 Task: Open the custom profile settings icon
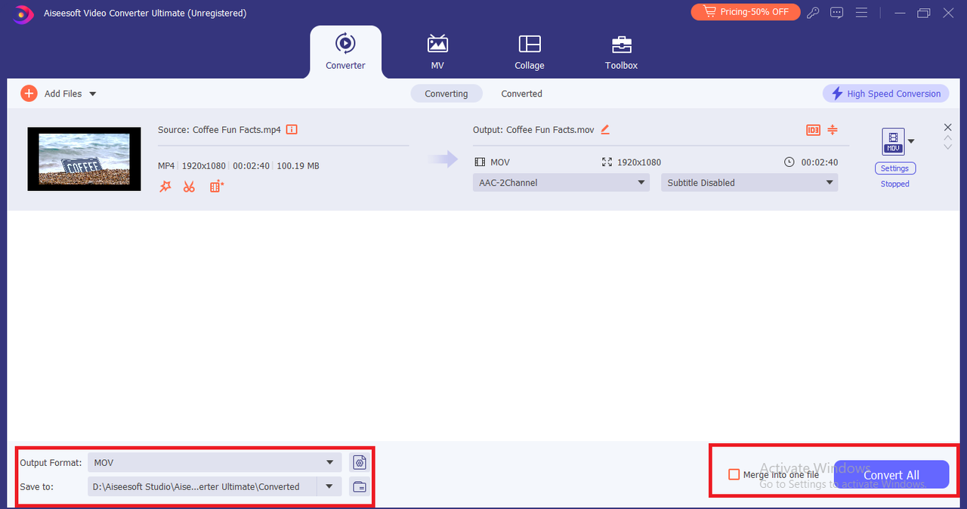click(359, 462)
